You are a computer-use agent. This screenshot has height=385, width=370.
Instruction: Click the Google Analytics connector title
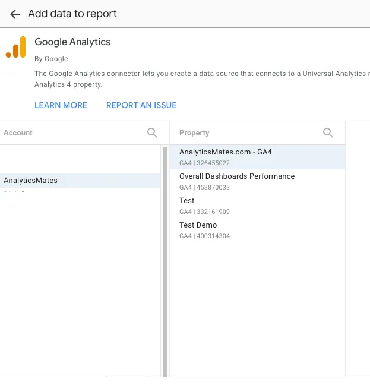click(72, 42)
